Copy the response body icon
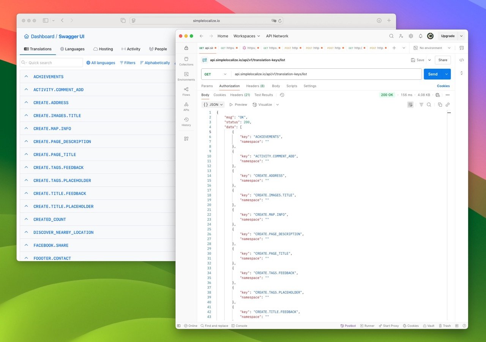The height and width of the screenshot is (342, 486). point(440,104)
